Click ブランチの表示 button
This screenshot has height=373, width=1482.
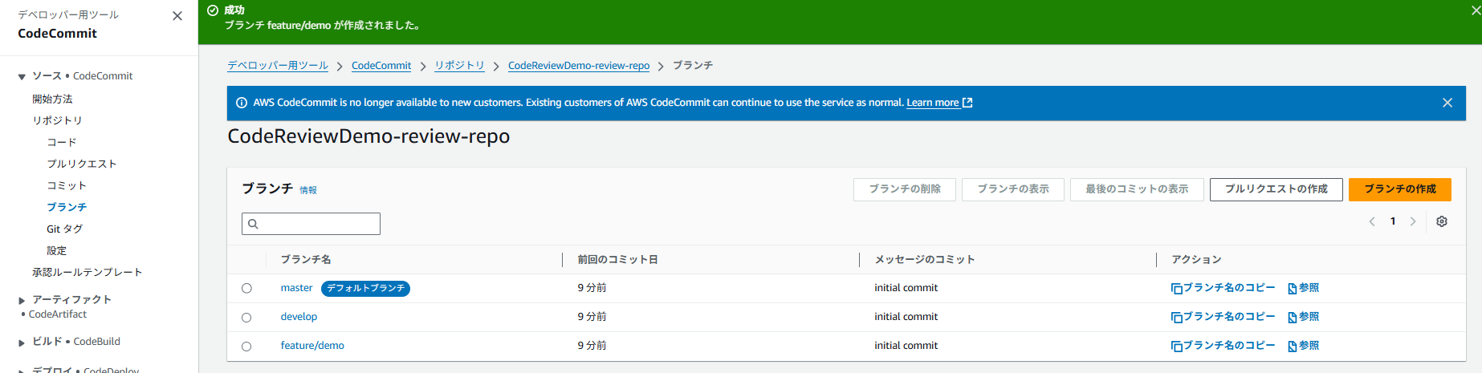pos(1013,189)
